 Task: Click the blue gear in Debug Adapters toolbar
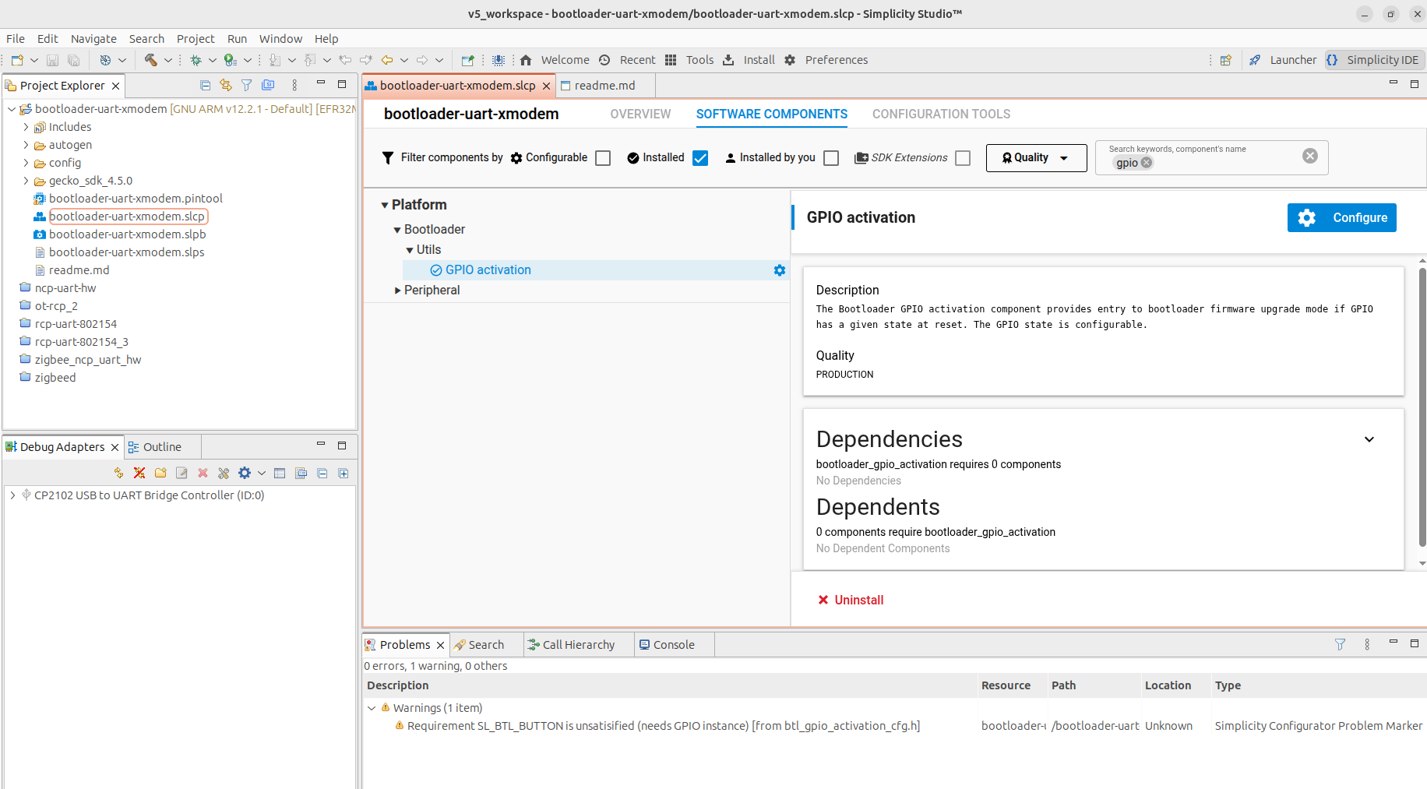[245, 473]
